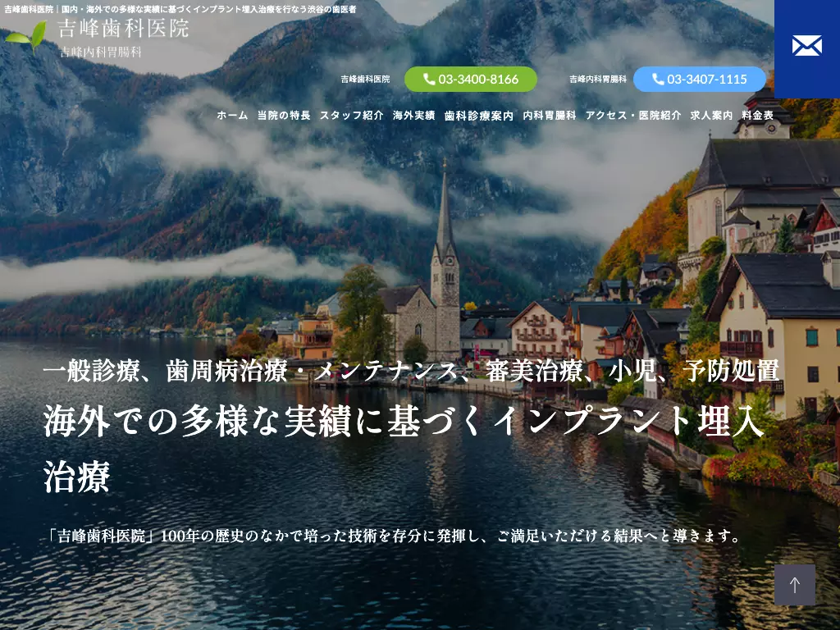Open 内科胃腸科 navigation link
This screenshot has width=840, height=630.
[550, 115]
